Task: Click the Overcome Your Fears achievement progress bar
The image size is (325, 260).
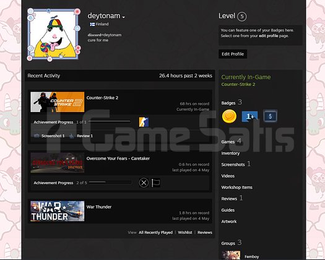Action: tap(110, 182)
